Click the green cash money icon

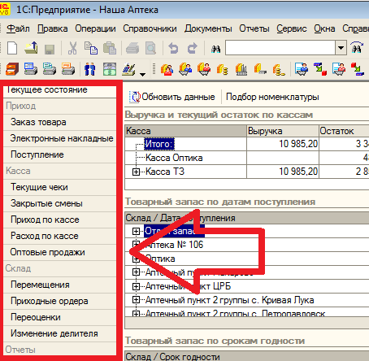[110, 69]
